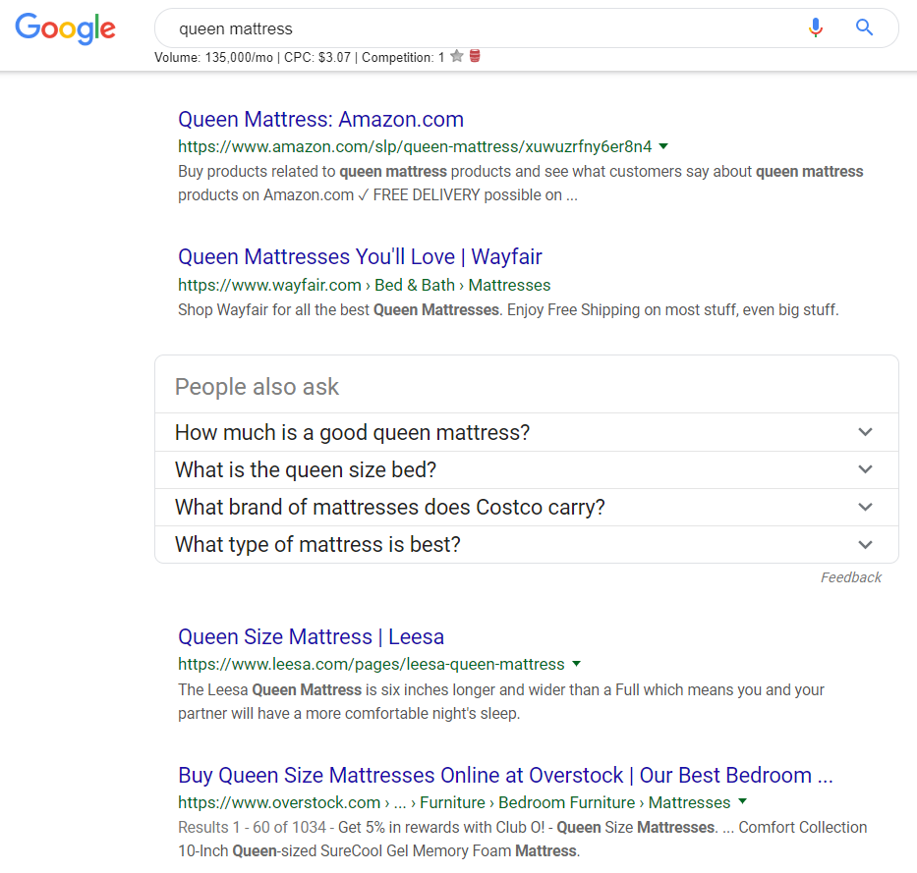Open 'Buy Queen Size Mattresses Online at Overstock' result
Screen dimensions: 917x873
point(505,776)
